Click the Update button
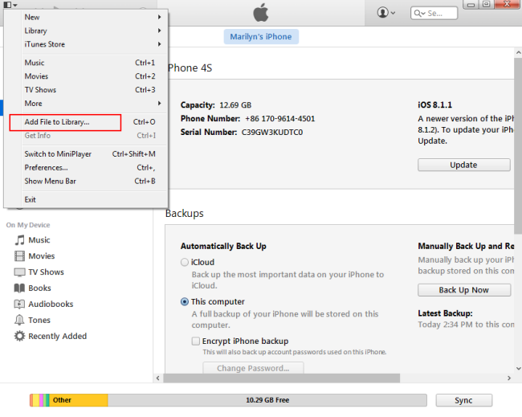 point(463,165)
